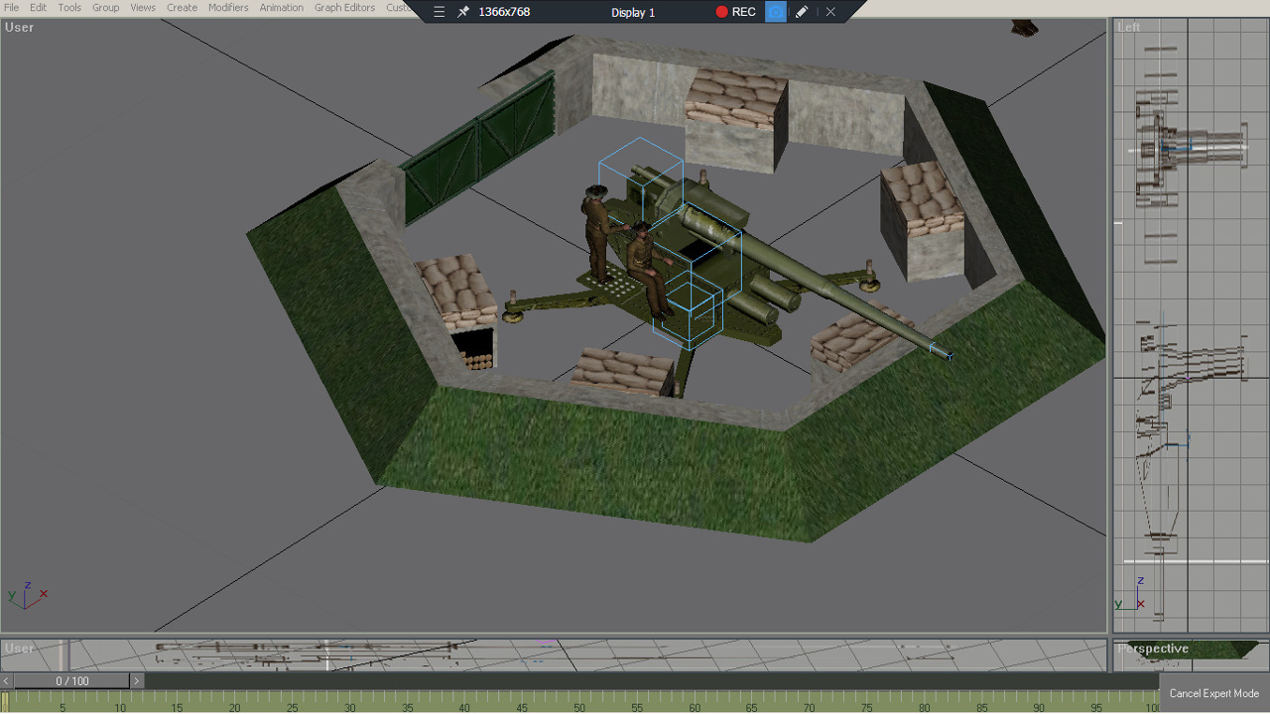Select the seated soldier model
Viewport: 1270px width, 714px height.
click(650, 270)
